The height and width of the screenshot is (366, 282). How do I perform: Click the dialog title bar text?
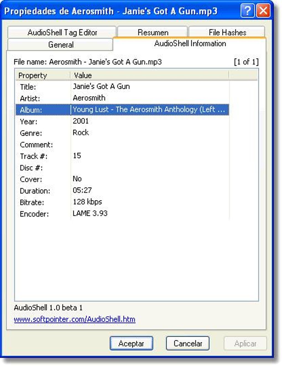pos(111,11)
